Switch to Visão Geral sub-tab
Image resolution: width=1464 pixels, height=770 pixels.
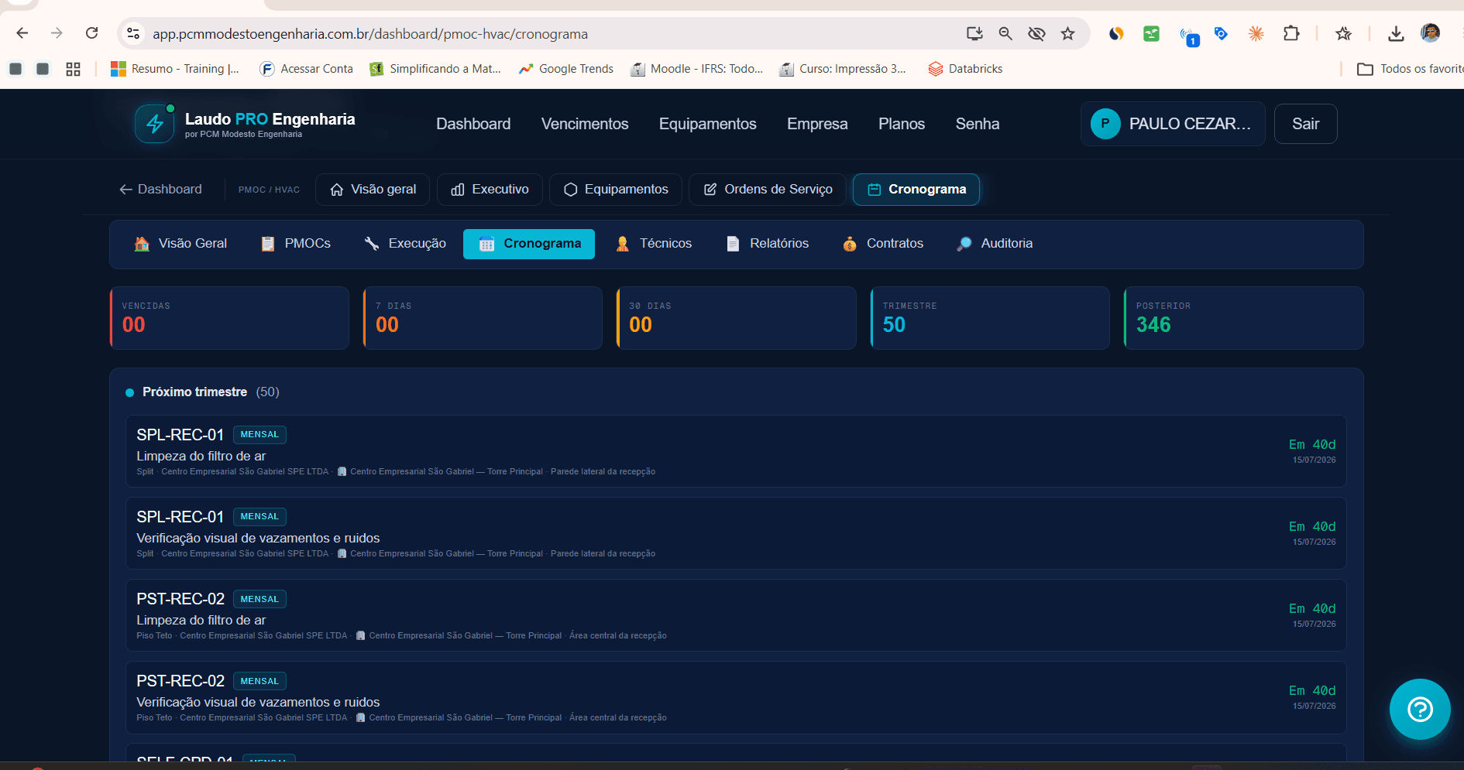click(180, 244)
